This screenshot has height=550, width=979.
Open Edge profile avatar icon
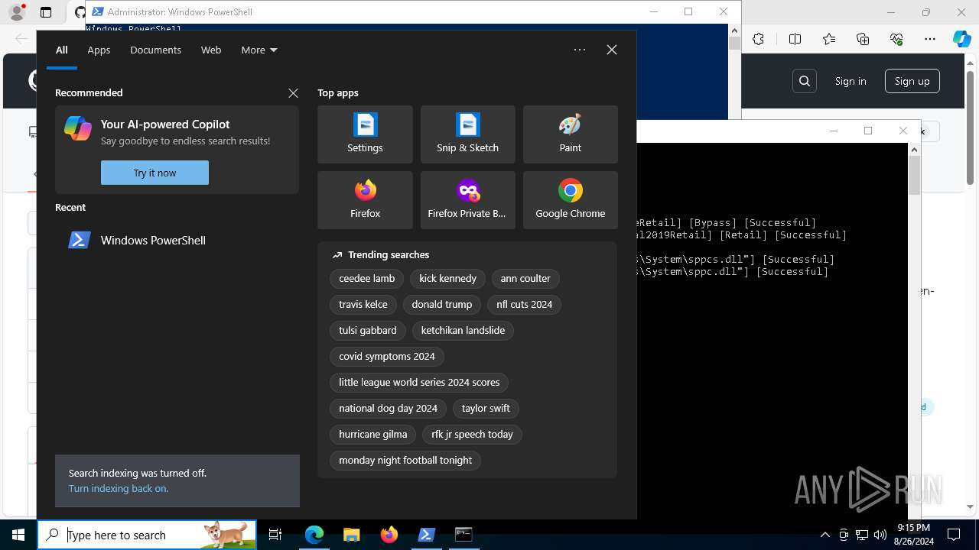[17, 12]
